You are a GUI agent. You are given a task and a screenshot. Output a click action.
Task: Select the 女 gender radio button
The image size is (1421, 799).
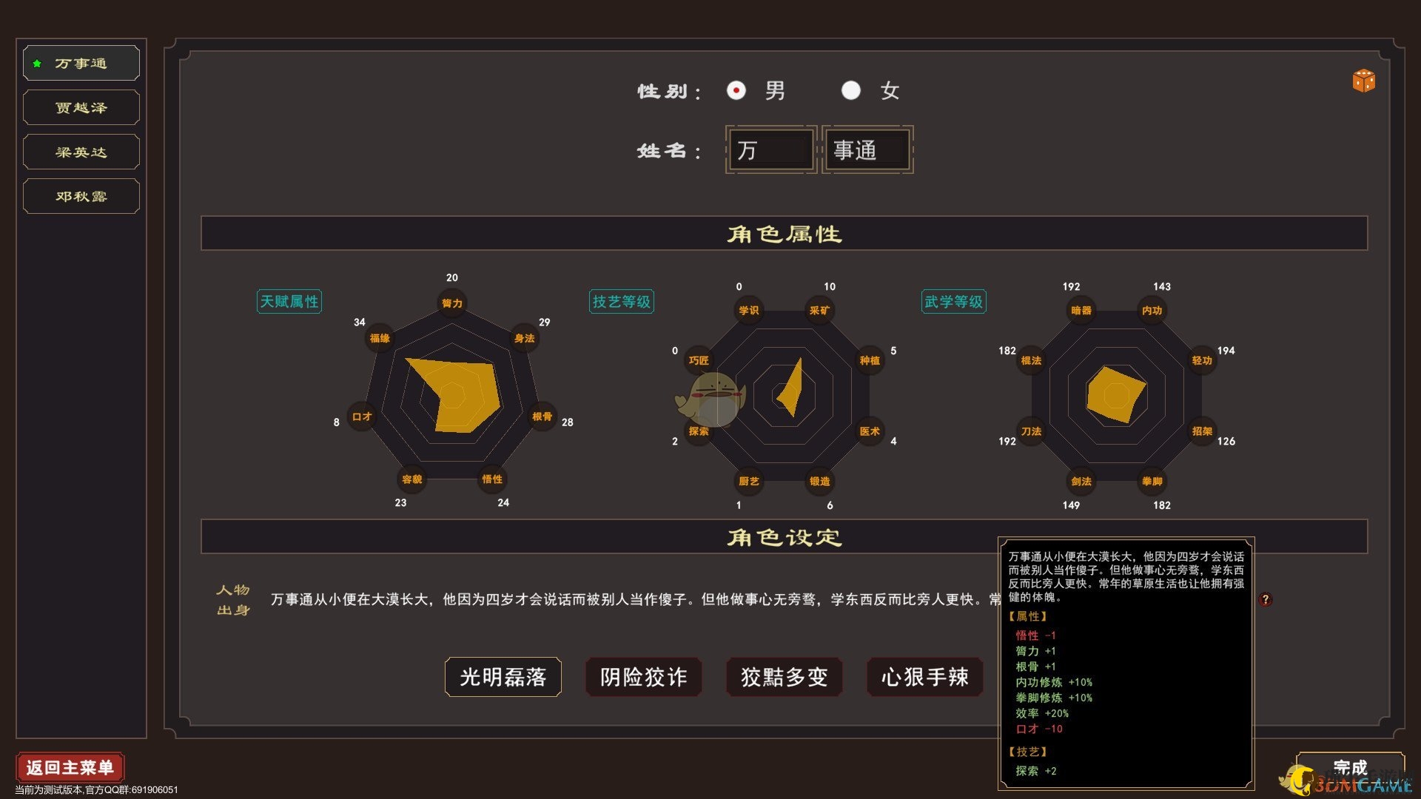tap(851, 90)
